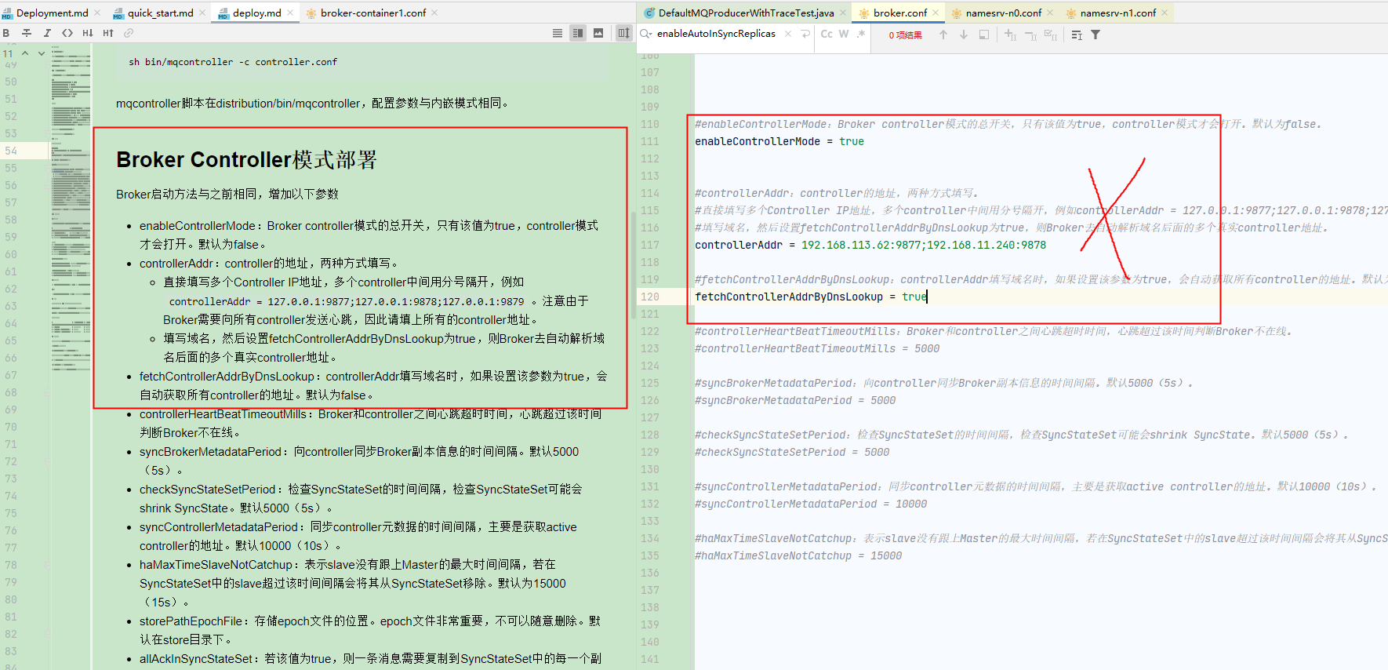Screen dimensions: 1388x670
Task: Apply italic formatting in markdown toolbar
Action: [47, 33]
